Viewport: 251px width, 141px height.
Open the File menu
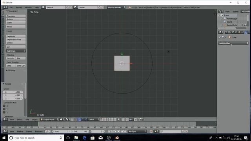pos(11,7)
